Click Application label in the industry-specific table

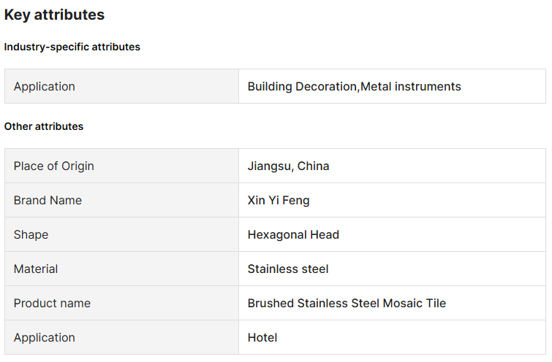(44, 86)
